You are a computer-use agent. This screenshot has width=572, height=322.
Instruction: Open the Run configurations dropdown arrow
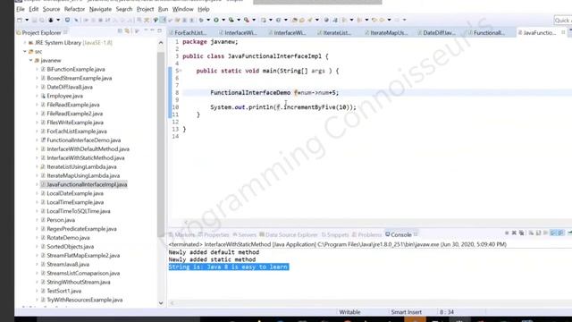(x=223, y=20)
